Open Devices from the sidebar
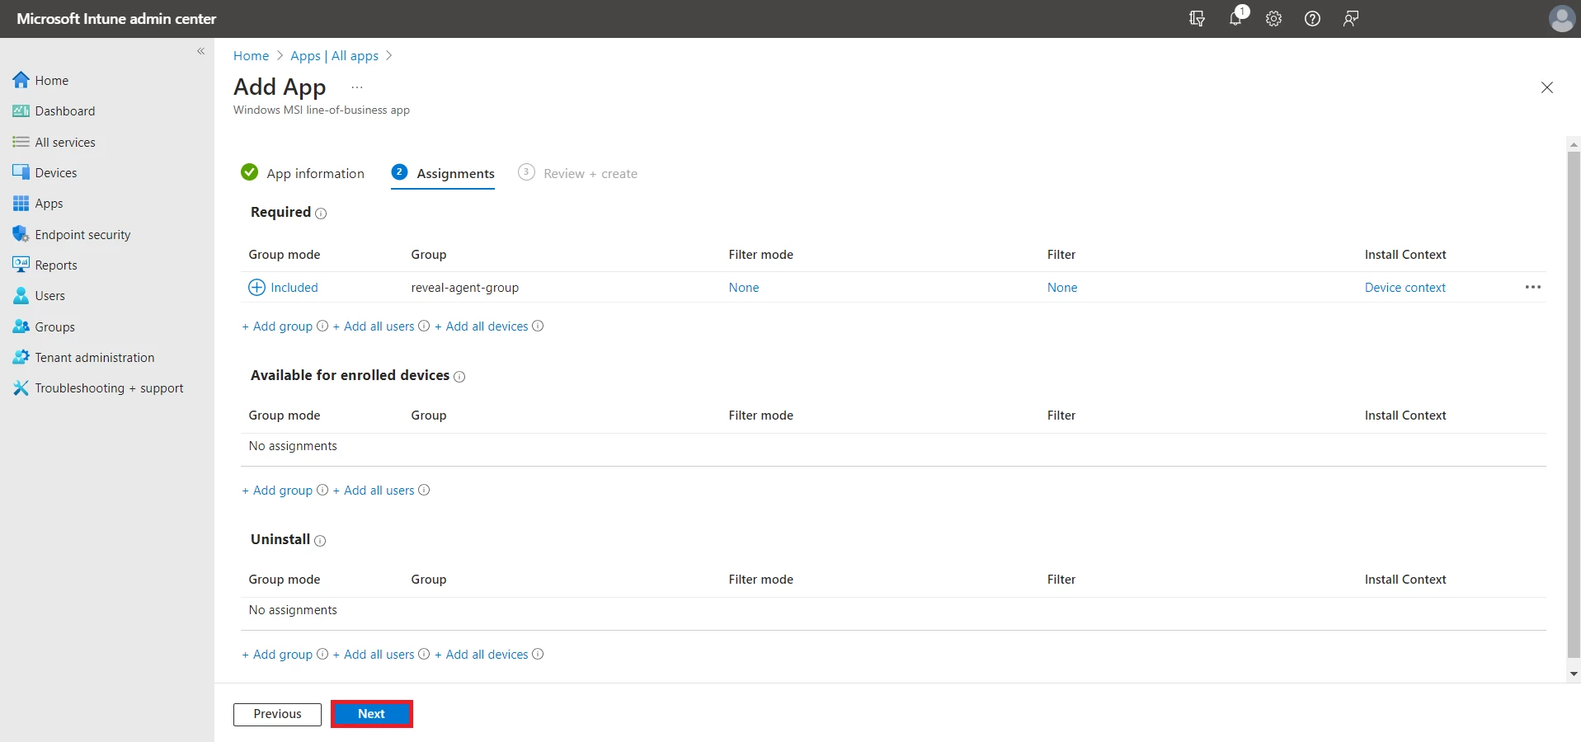Image resolution: width=1581 pixels, height=742 pixels. (x=56, y=172)
